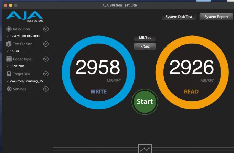The image size is (234, 153).
Task: Click the 2926 read speed number
Action: [x=192, y=67]
